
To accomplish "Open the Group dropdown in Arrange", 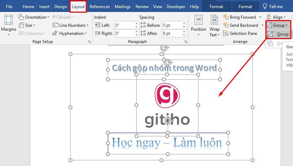I will coord(278,25).
